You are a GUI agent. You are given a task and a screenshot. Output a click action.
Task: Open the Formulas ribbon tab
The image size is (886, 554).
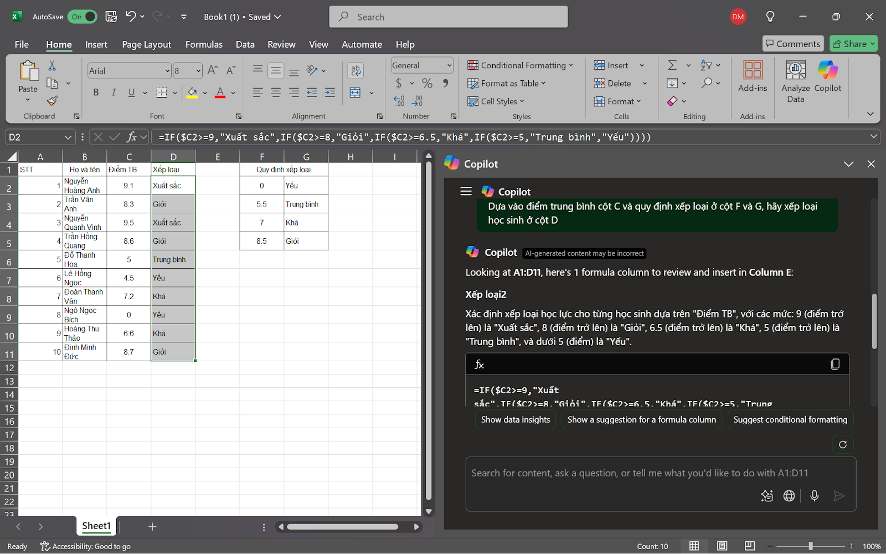click(x=204, y=44)
